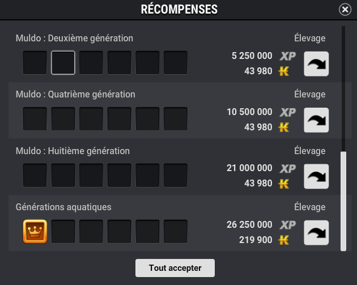Image resolution: width=357 pixels, height=285 pixels.
Task: Click the kama icon next to Deuxième génération
Action: (x=284, y=71)
